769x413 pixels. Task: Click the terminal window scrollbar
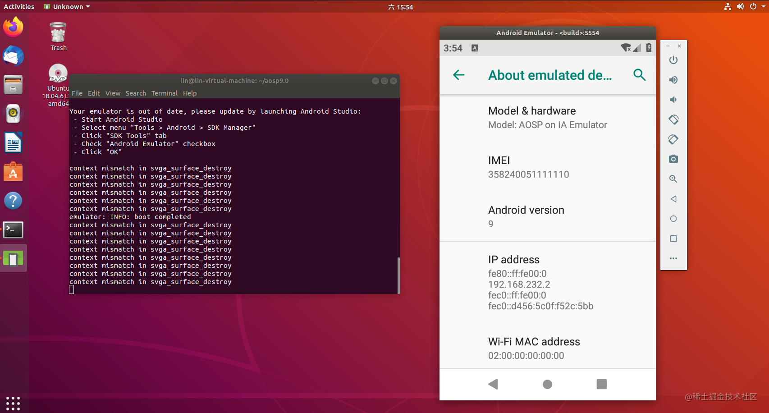click(x=397, y=275)
